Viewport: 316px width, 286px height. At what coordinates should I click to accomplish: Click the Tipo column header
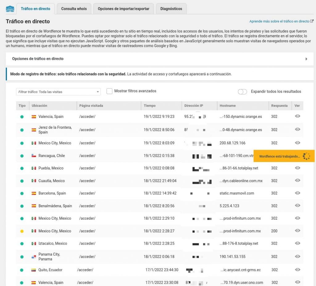22,106
